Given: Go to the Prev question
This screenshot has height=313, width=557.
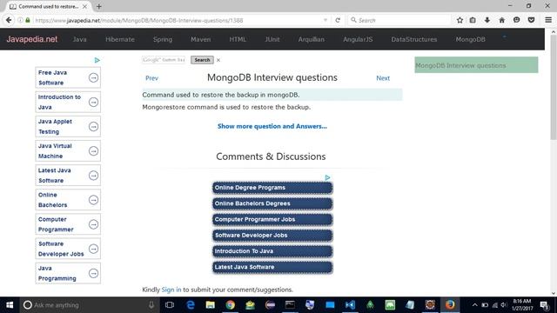Looking at the screenshot, I should pyautogui.click(x=151, y=78).
